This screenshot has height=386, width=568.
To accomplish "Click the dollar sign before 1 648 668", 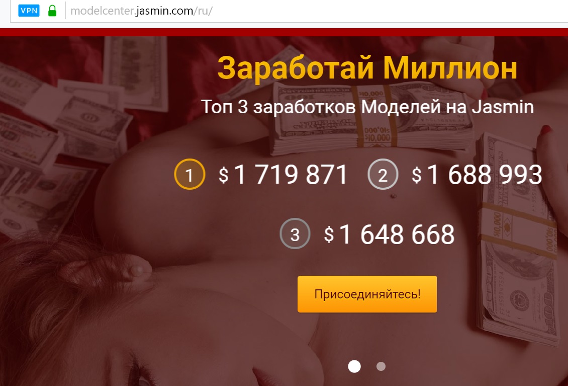I will pos(329,234).
